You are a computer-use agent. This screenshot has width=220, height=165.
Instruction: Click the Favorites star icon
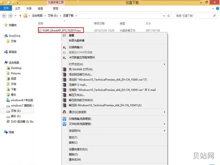pos(6,25)
